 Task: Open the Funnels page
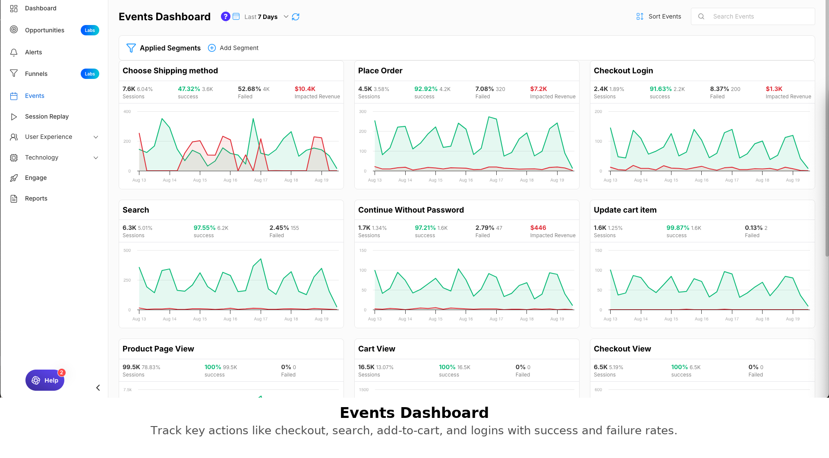[36, 74]
